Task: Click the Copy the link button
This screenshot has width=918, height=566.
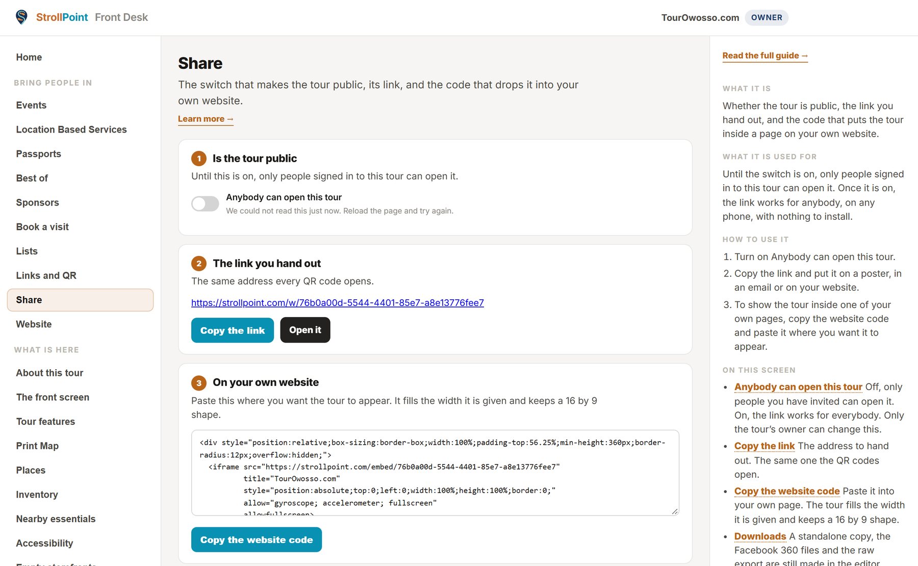Action: click(x=233, y=330)
